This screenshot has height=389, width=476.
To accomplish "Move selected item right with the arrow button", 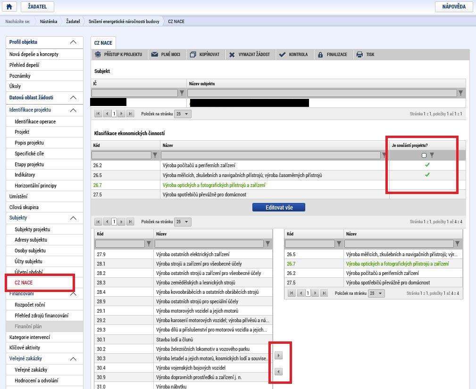I will 278,356.
